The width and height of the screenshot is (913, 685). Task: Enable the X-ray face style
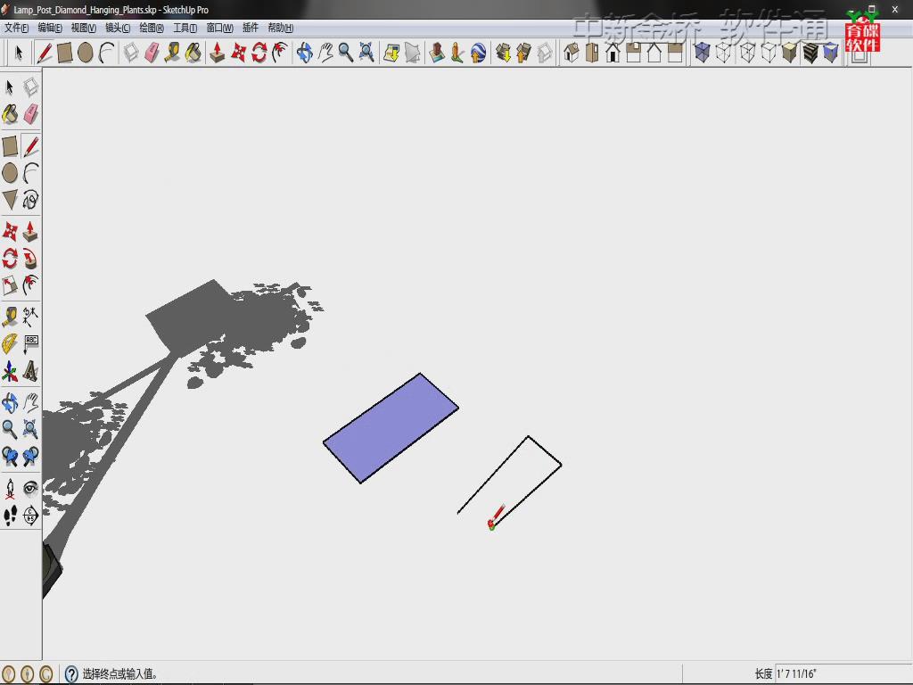point(703,53)
